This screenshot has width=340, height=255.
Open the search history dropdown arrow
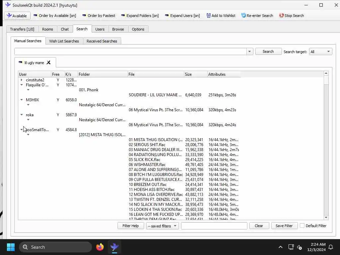pos(249,51)
